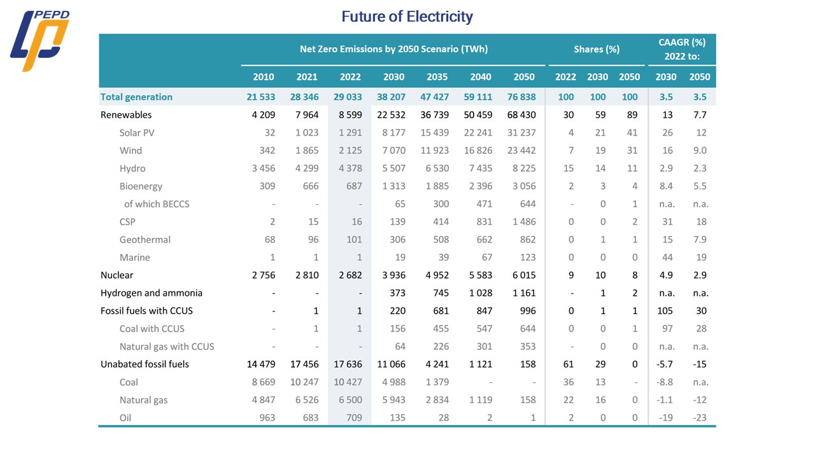Click the Shares (%) column group header
The height and width of the screenshot is (458, 815).
click(x=596, y=49)
